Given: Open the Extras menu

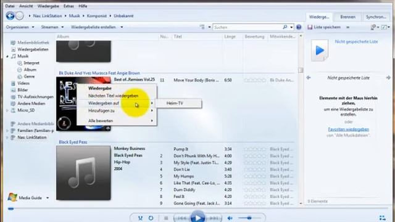Looking at the screenshot, I should coord(69,6).
